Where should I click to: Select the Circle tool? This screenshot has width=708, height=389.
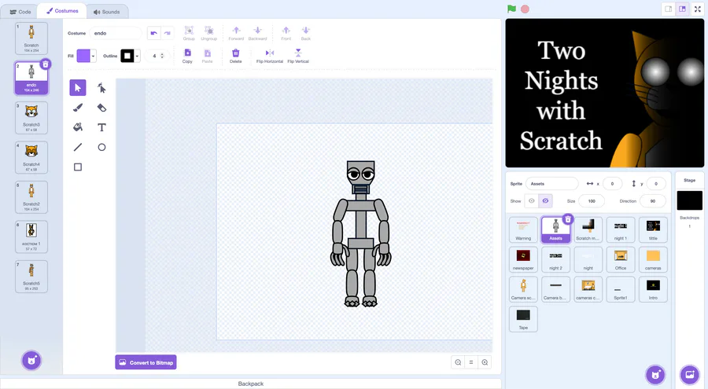pyautogui.click(x=101, y=147)
